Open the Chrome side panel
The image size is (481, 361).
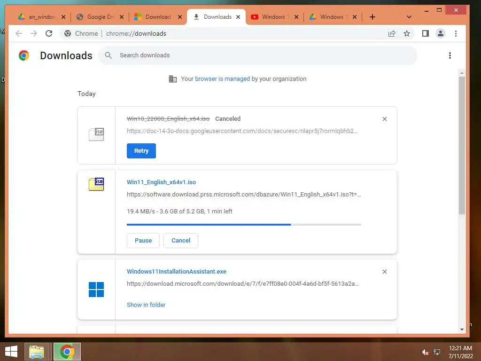click(426, 33)
